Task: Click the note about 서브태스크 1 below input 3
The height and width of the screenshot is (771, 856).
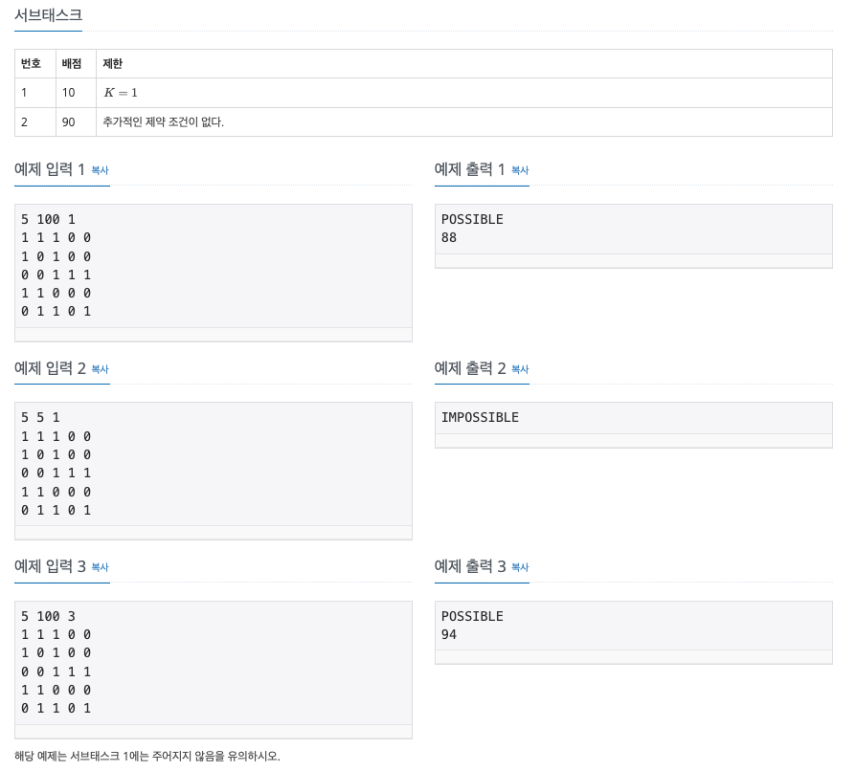Action: coord(147,757)
